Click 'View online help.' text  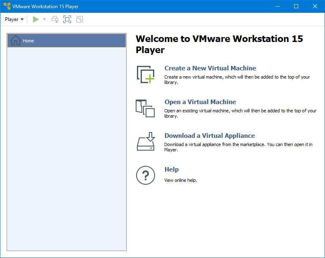181,180
